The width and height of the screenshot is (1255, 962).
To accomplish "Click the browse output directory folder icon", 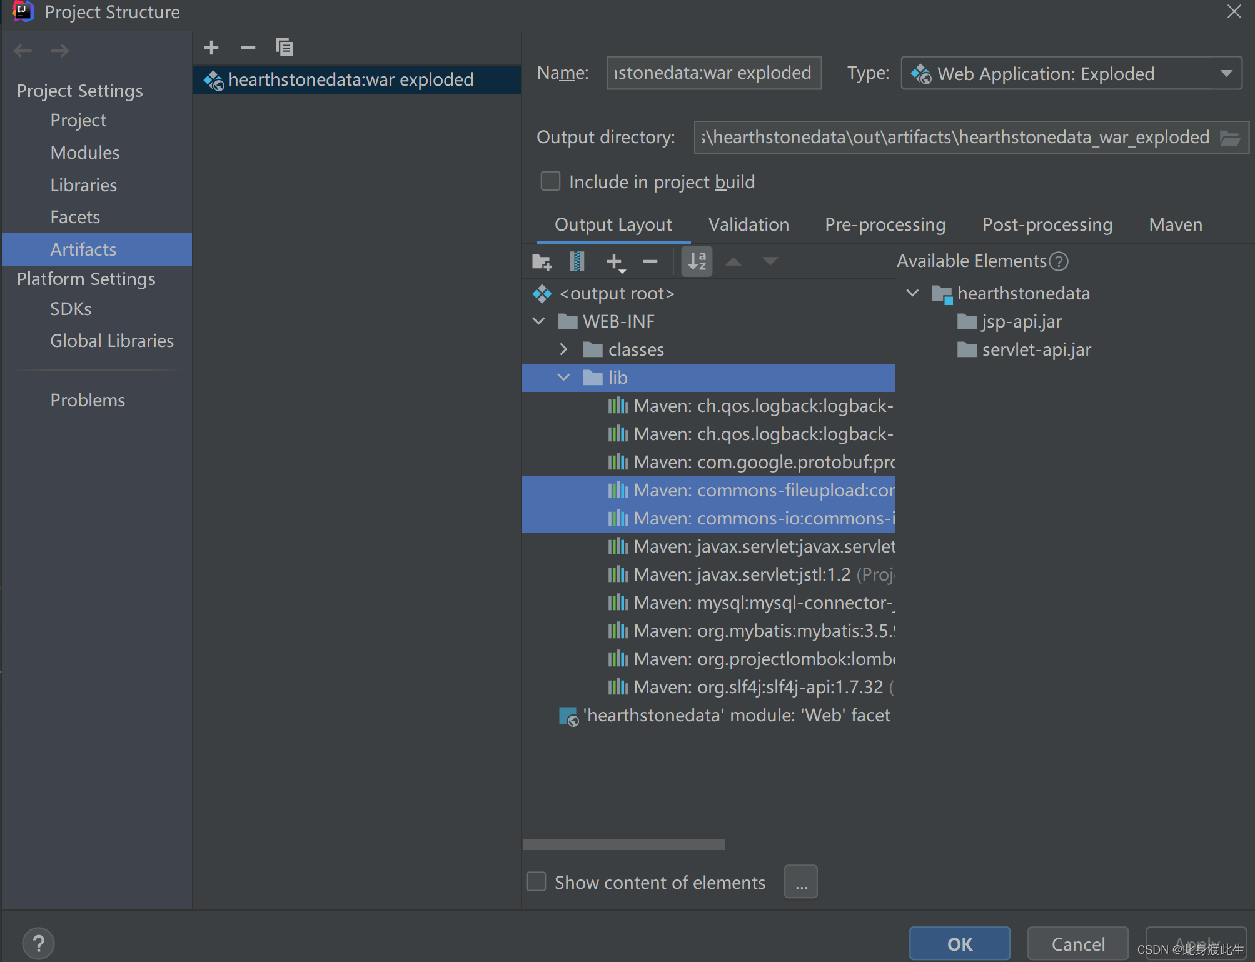I will coord(1230,138).
